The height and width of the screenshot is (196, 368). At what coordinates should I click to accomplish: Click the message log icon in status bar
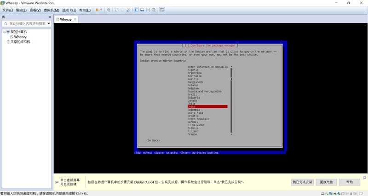pos(361,194)
